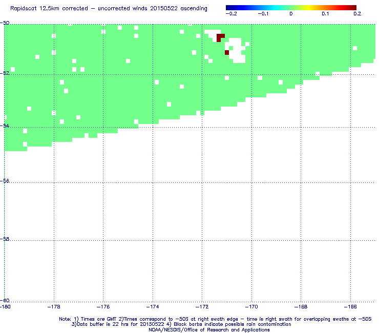Click the colorbar label "0.2"
This screenshot has width=379, height=333.
pos(357,14)
